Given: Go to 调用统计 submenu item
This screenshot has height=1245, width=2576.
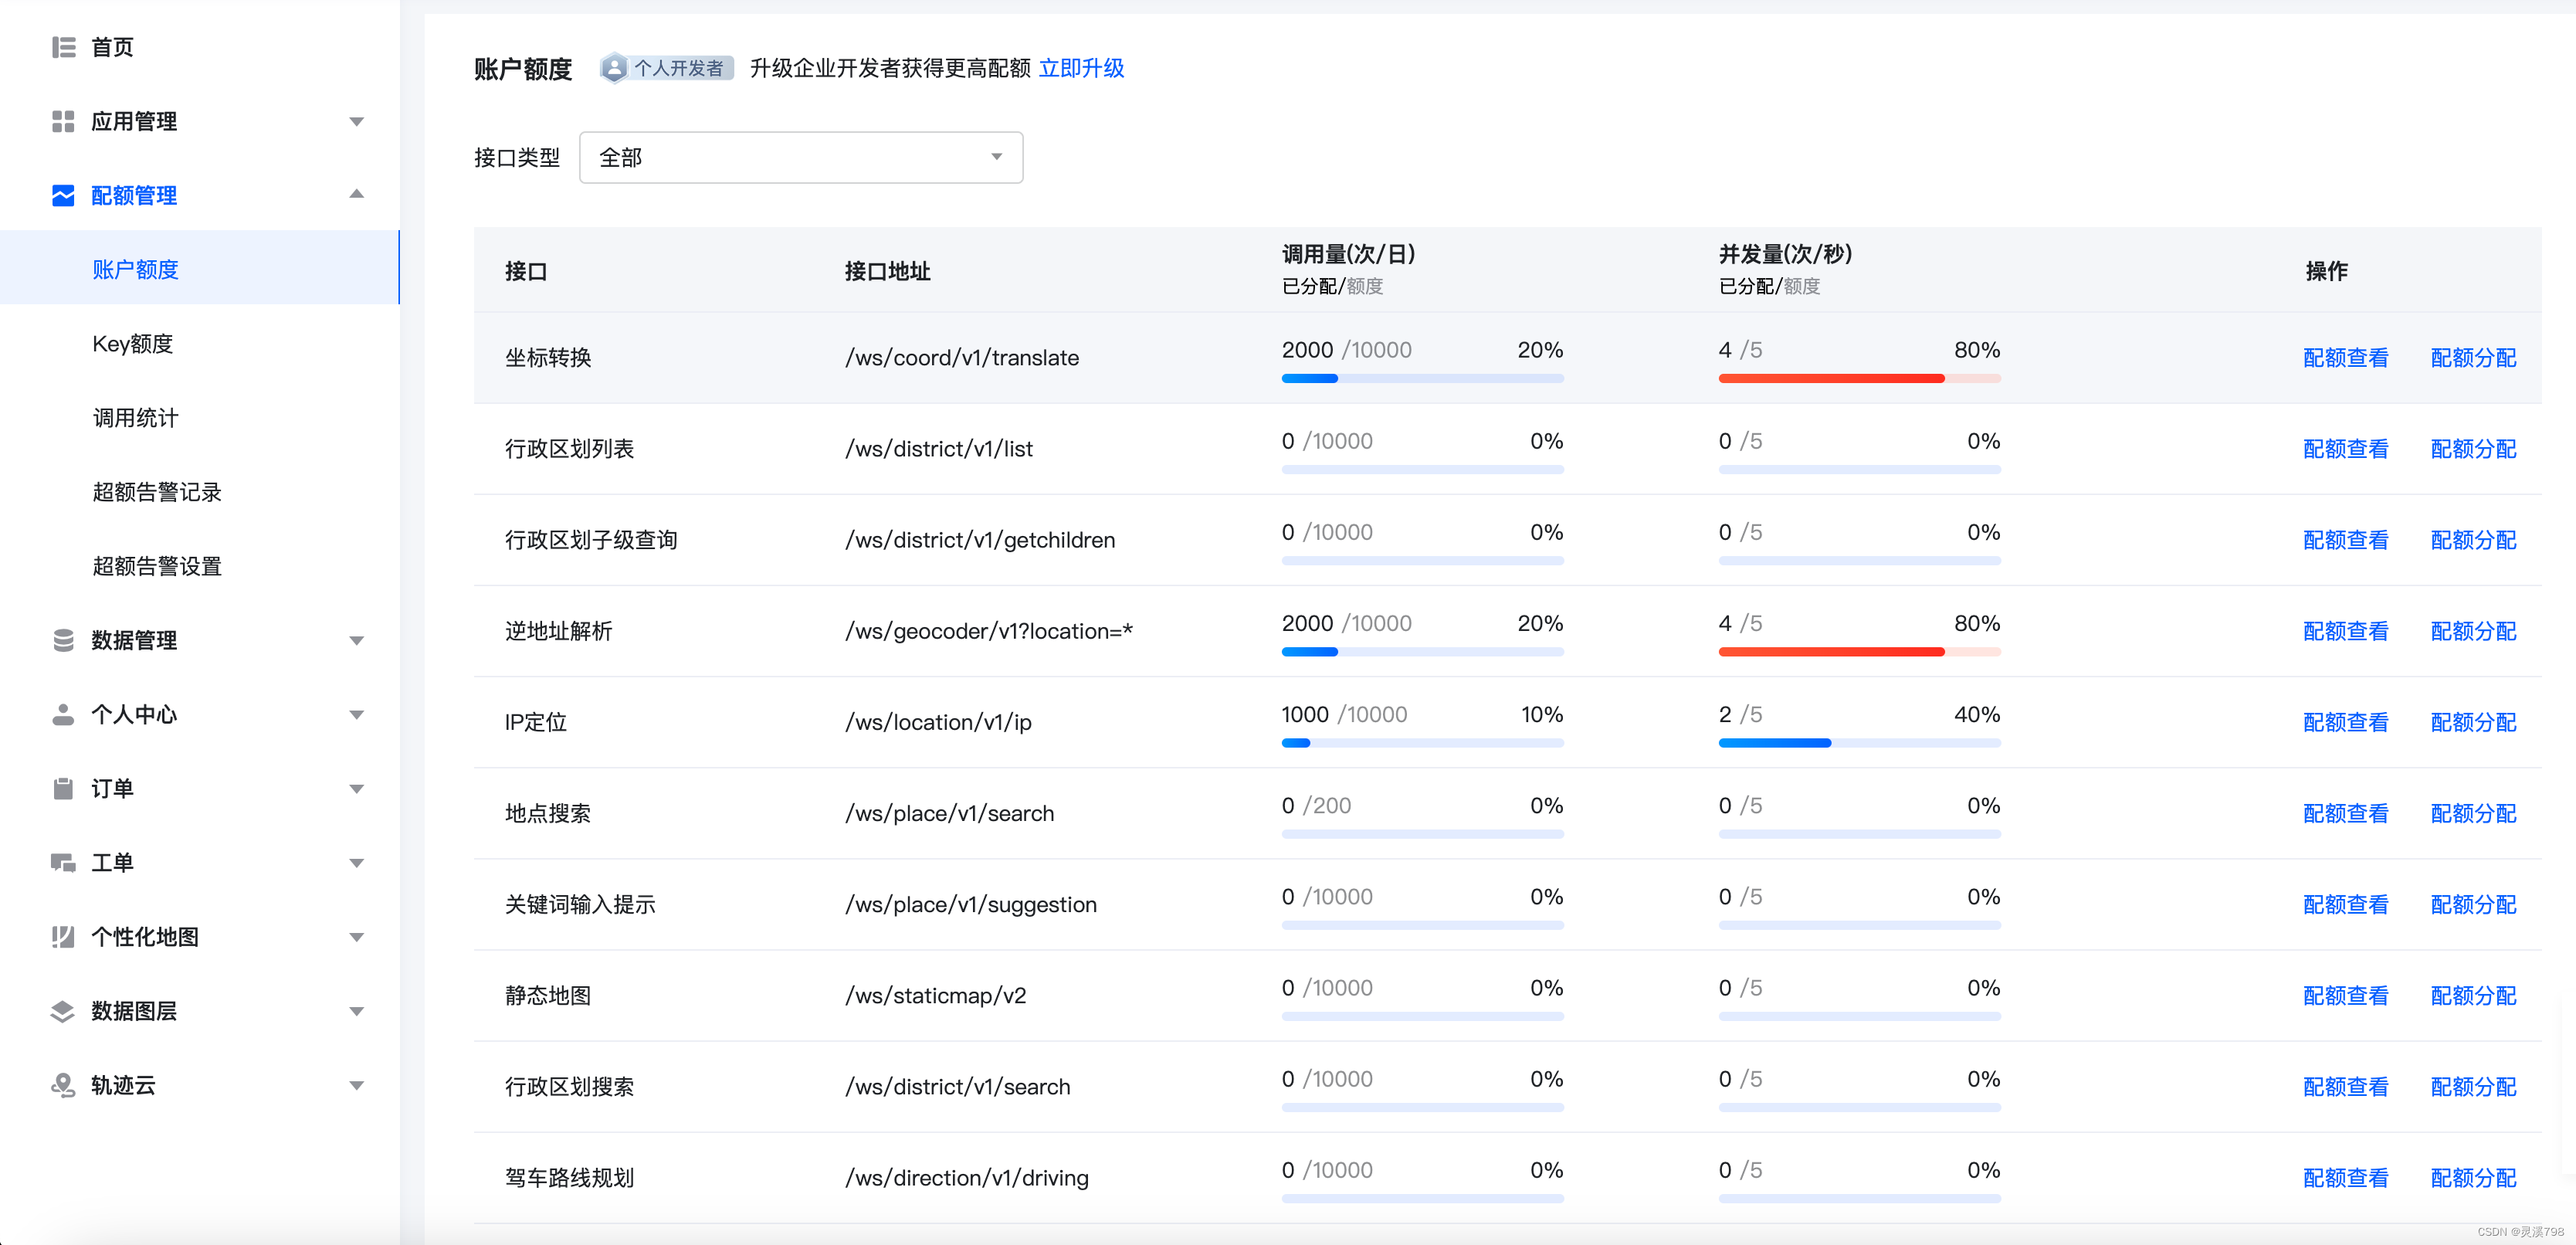Looking at the screenshot, I should pos(135,418).
